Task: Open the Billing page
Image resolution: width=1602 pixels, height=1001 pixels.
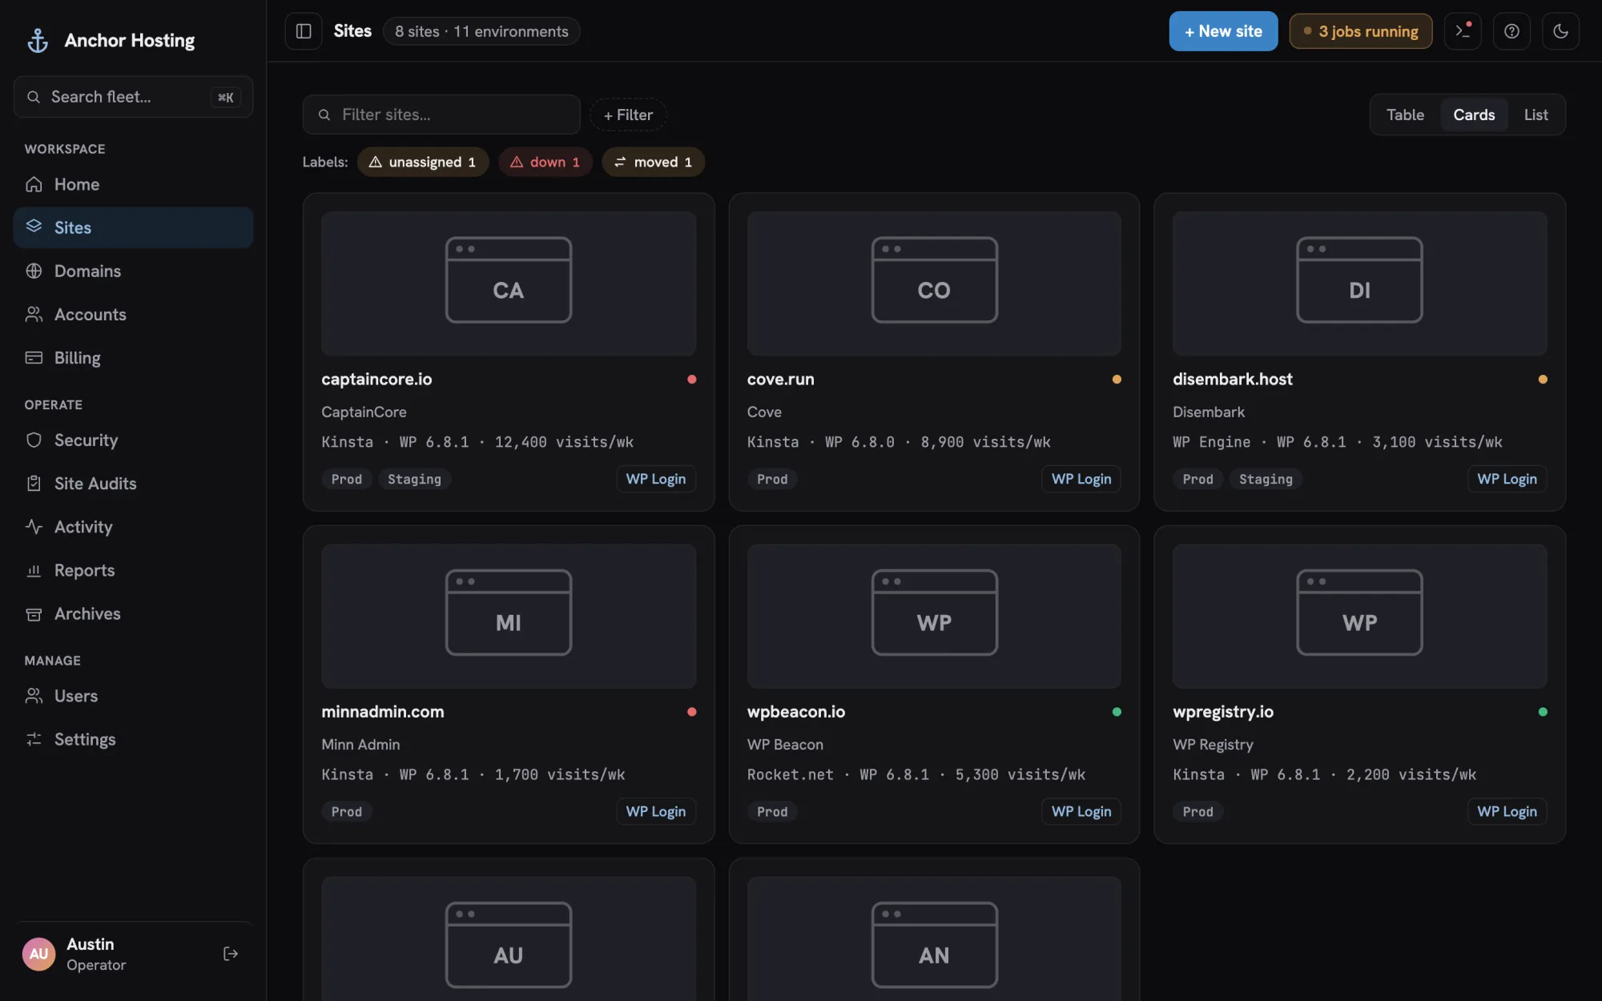Action: tap(133, 357)
